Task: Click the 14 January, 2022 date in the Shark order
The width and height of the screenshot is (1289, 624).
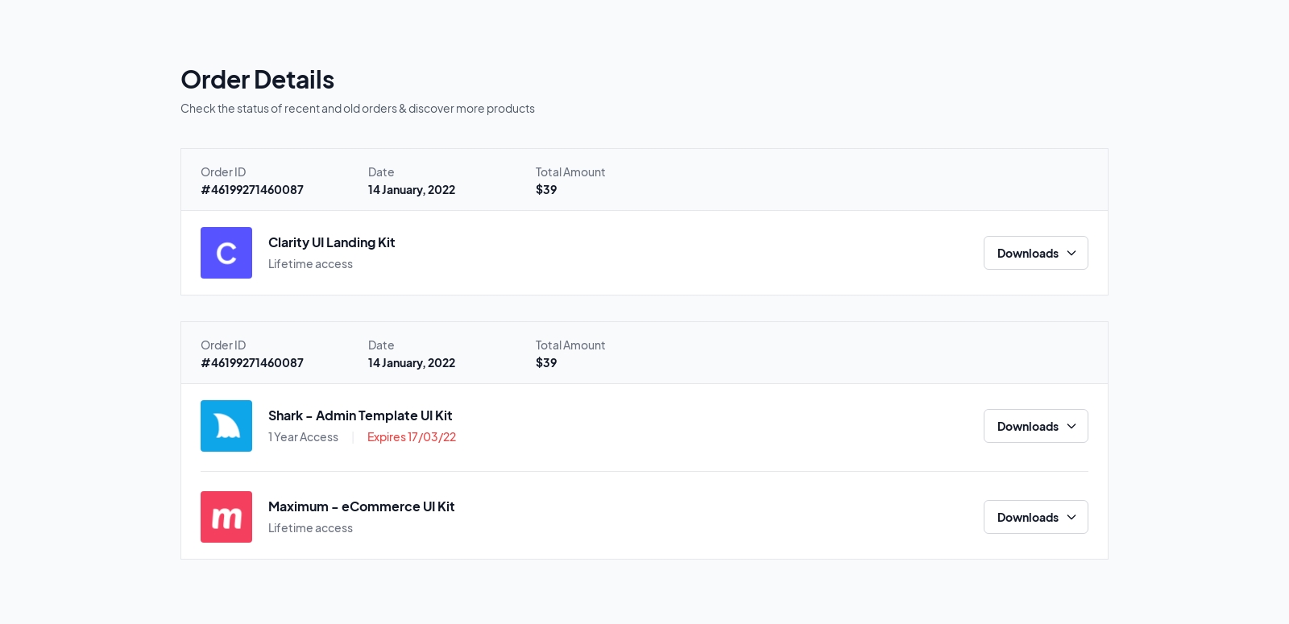Action: point(412,363)
